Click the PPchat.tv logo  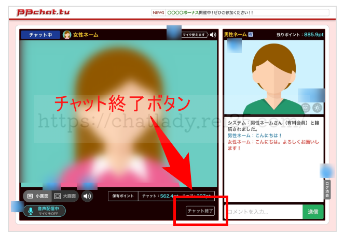[43, 12]
